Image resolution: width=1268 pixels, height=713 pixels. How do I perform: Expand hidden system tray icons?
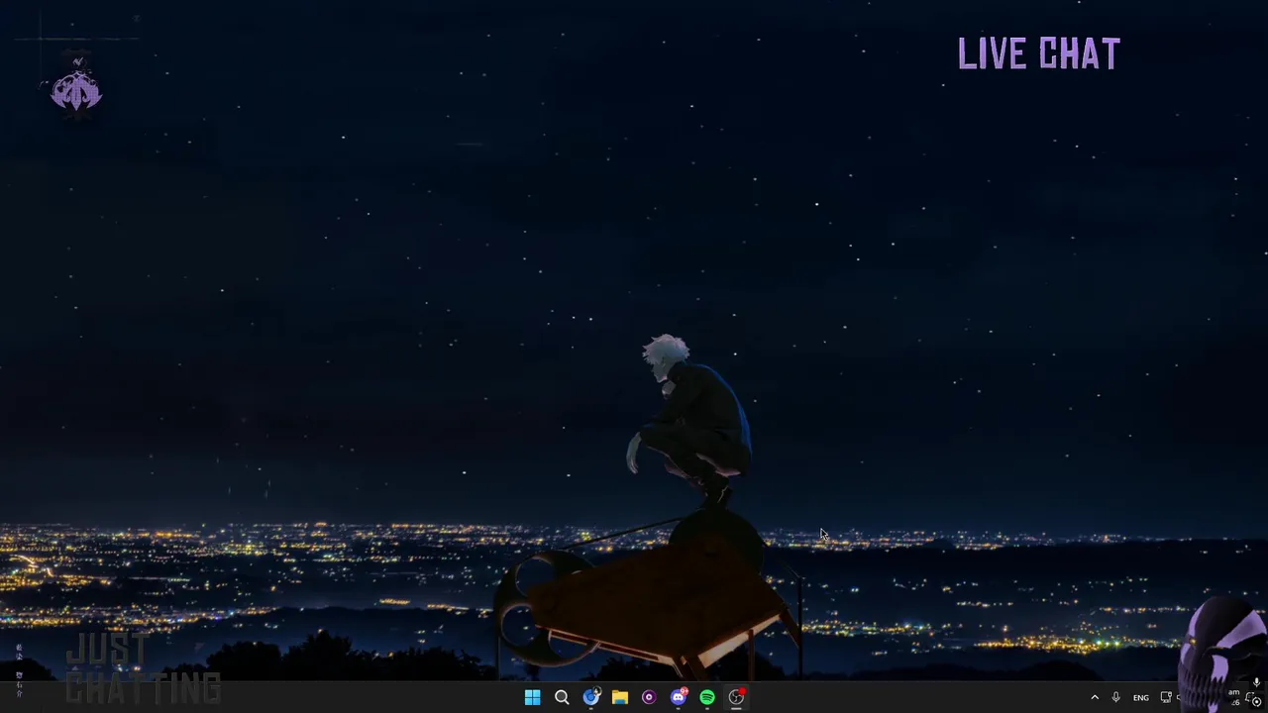(x=1095, y=697)
